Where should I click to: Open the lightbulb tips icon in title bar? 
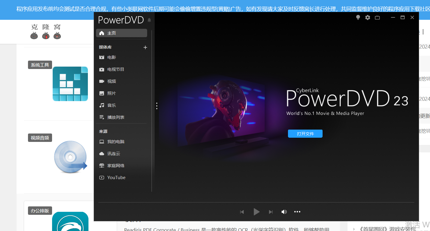[358, 17]
